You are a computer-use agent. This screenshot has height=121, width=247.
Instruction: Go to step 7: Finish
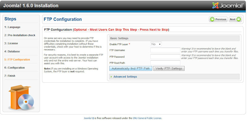coord(10,76)
